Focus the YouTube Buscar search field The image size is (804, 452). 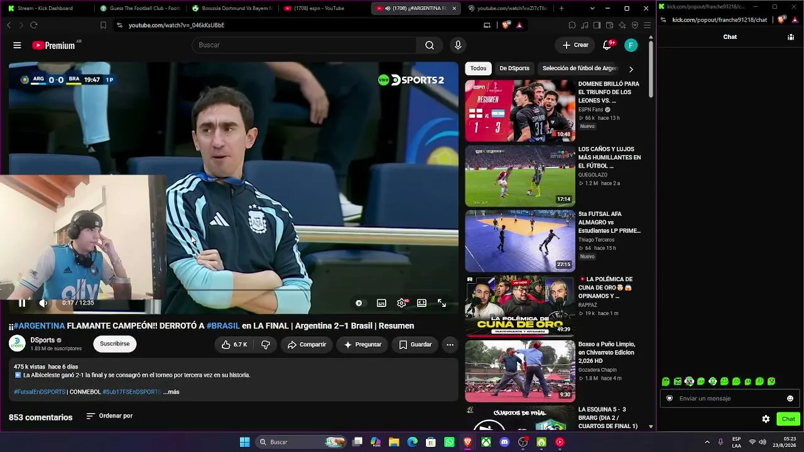304,45
